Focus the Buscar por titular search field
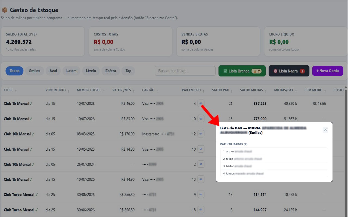 tap(185, 71)
